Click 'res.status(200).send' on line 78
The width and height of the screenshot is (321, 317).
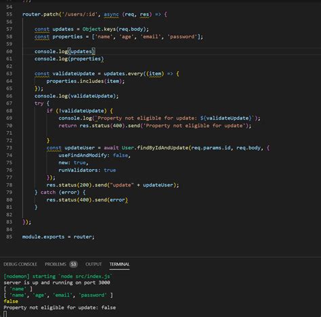tap(77, 185)
